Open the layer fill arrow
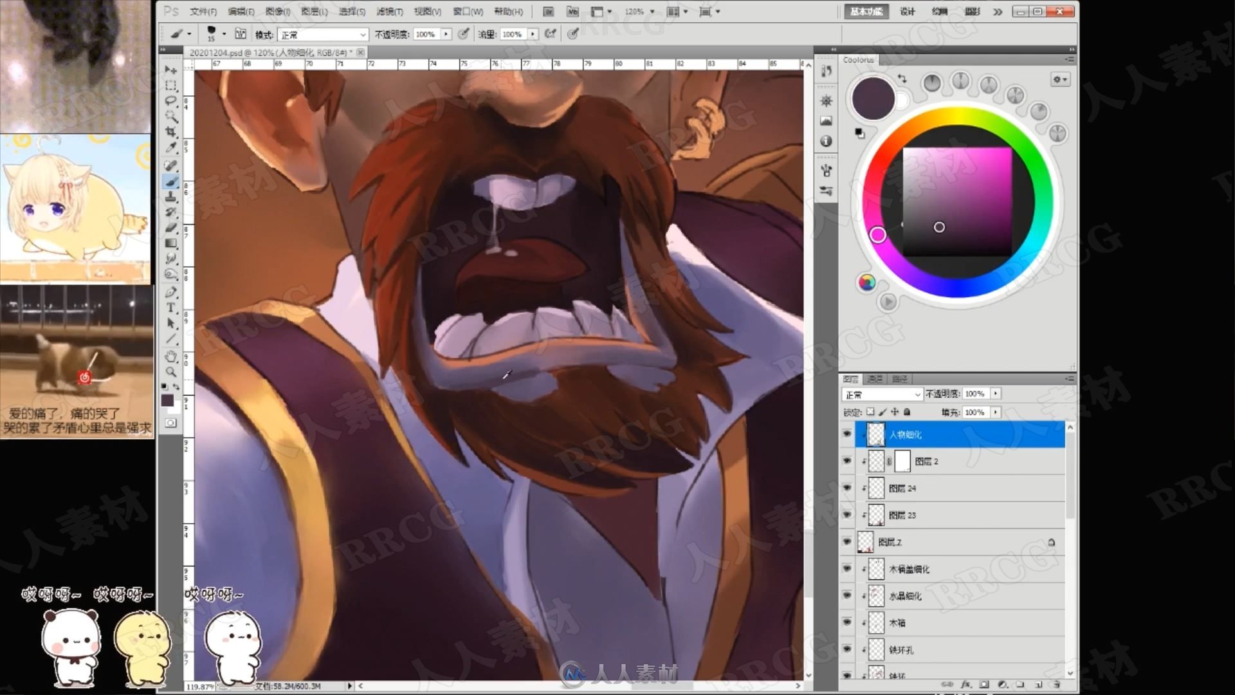 coord(996,412)
